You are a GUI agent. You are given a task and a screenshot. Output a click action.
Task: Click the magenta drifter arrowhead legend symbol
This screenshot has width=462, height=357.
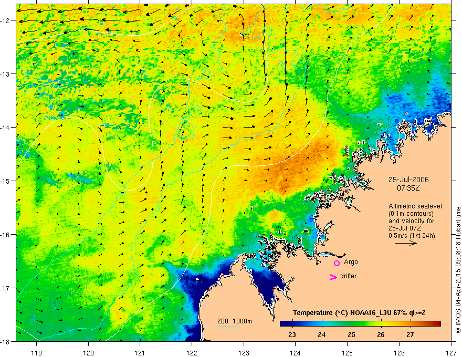[x=333, y=277]
